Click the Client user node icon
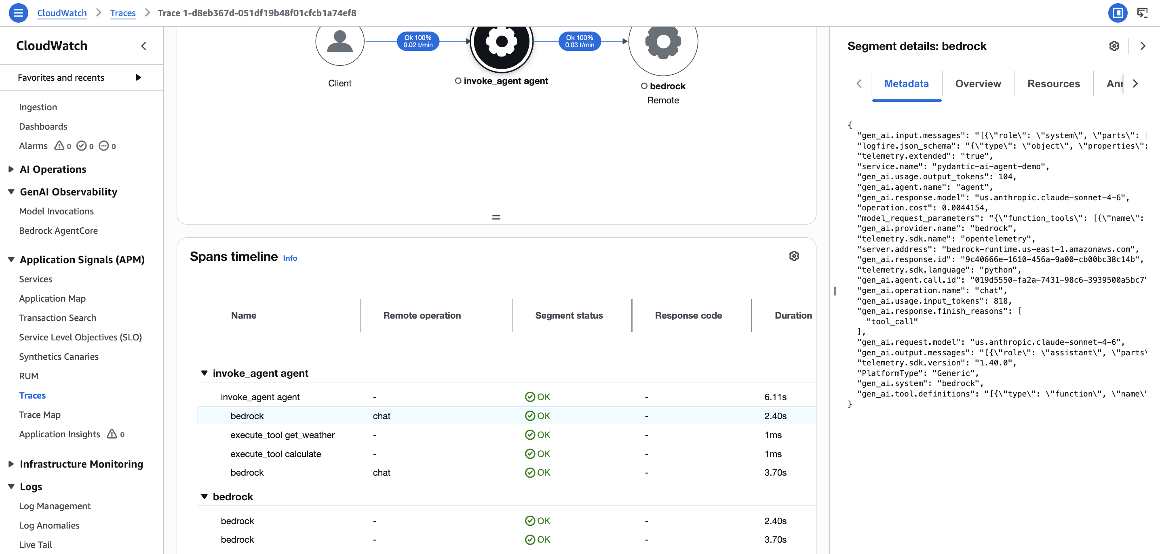 point(340,42)
